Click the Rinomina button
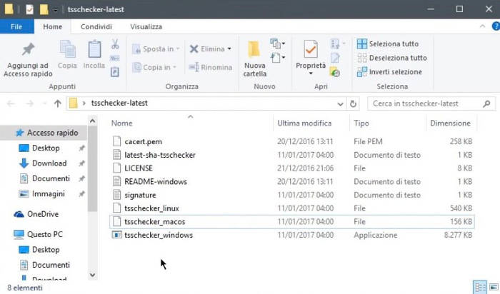 211,67
